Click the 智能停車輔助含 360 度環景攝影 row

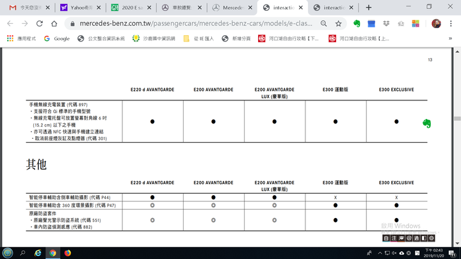72,205
